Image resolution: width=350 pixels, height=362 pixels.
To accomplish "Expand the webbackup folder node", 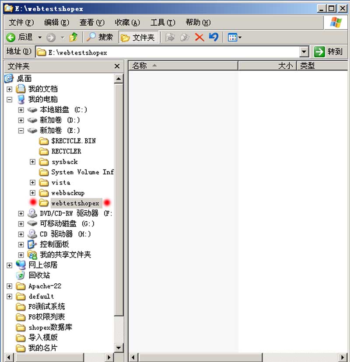I will 32,193.
